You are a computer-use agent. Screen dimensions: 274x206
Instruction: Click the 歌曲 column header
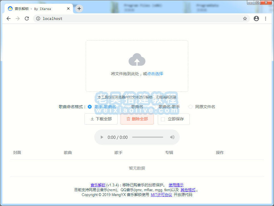pos(68,153)
